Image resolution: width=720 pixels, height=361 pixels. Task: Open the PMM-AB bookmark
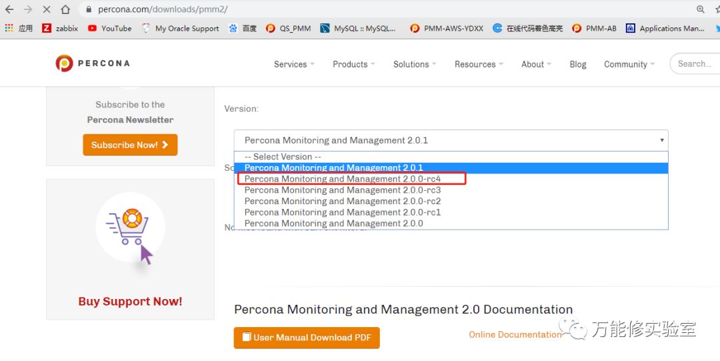tap(594, 28)
